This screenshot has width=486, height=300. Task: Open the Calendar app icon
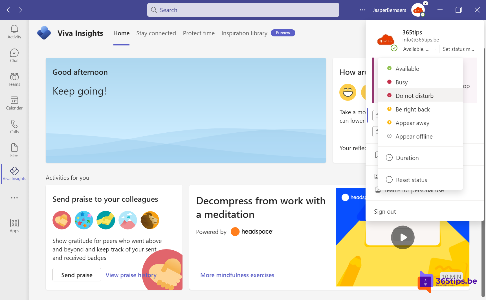click(x=14, y=103)
